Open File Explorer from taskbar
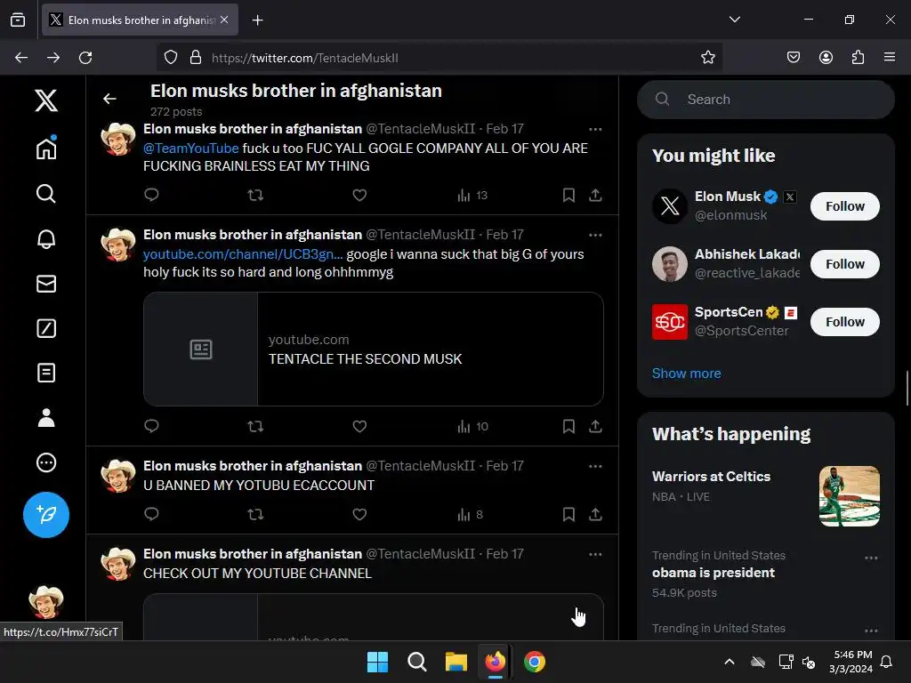 coord(456,662)
